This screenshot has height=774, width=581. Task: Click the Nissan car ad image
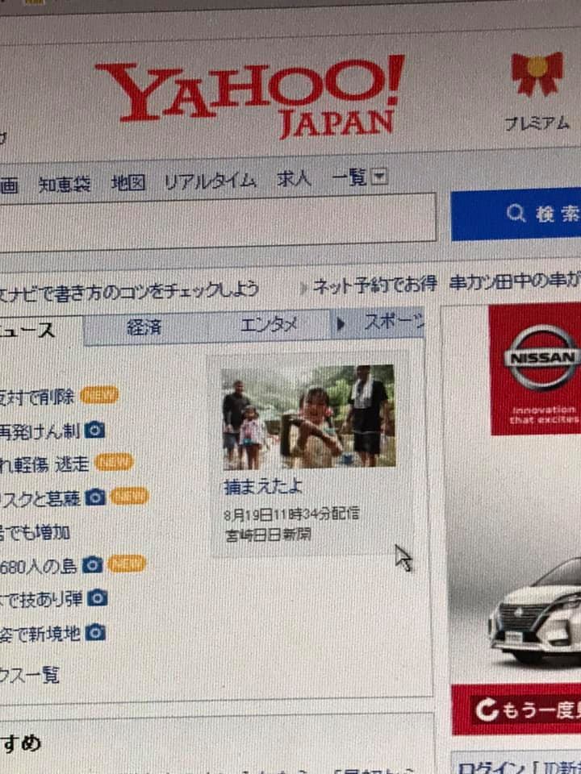(x=534, y=612)
